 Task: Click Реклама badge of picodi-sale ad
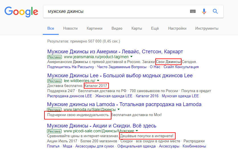[54, 131]
